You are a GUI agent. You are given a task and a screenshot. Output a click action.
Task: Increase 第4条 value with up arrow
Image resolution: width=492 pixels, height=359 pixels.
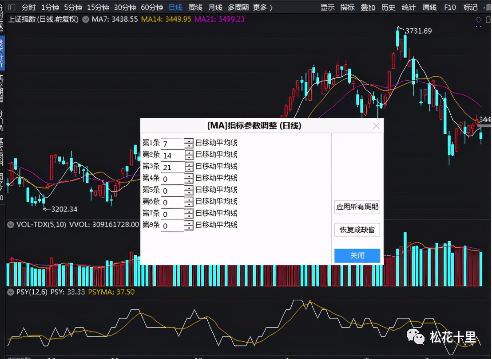[x=189, y=176]
